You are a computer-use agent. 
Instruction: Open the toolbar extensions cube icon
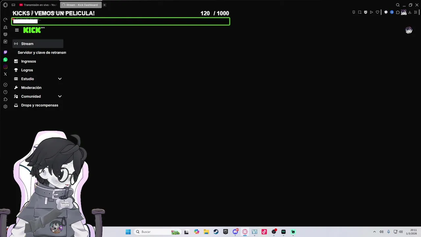tap(398, 12)
